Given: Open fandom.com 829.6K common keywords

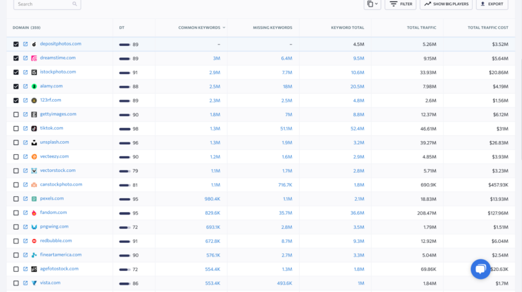Looking at the screenshot, I should (x=212, y=213).
